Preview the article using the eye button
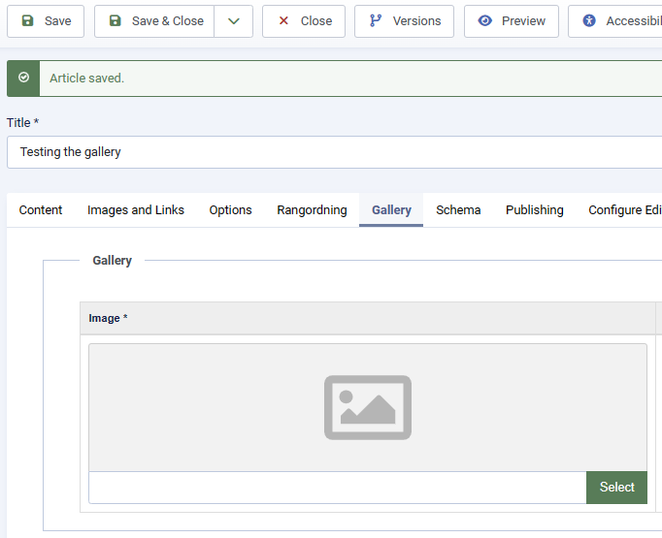Image resolution: width=662 pixels, height=538 pixels. [511, 21]
